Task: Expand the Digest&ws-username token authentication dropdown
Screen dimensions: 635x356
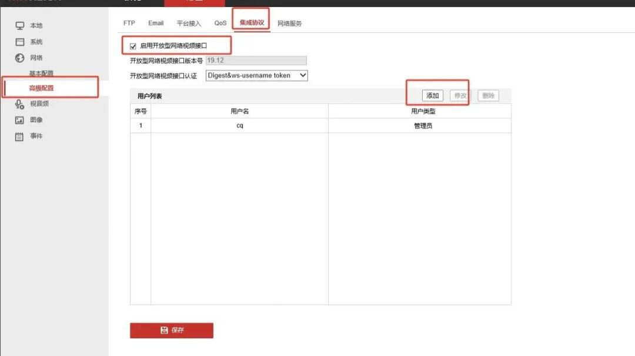Action: tap(257, 75)
